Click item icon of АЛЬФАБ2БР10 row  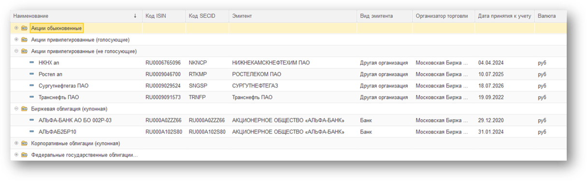32,132
